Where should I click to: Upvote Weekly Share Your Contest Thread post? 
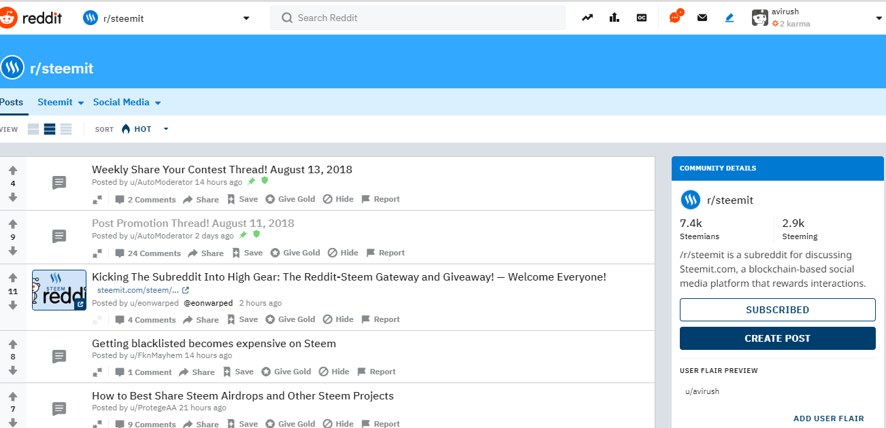(12, 171)
